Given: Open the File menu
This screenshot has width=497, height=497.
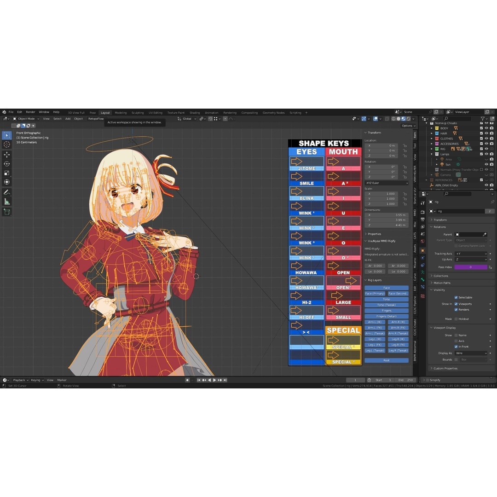Looking at the screenshot, I should point(11,112).
